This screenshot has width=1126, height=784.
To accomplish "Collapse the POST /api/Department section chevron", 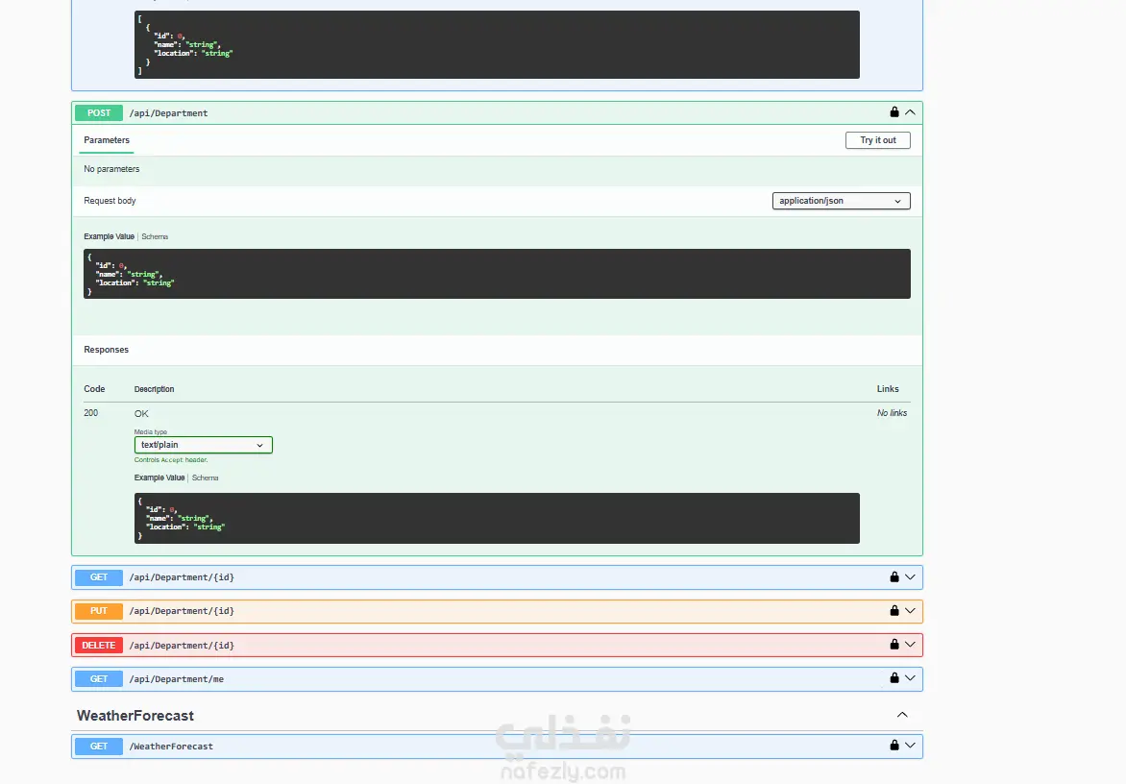I will coord(910,112).
